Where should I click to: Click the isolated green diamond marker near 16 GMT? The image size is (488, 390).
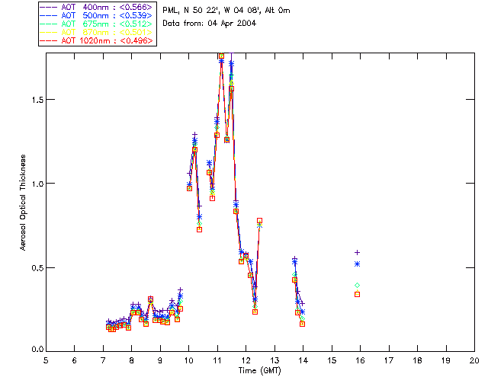click(358, 285)
